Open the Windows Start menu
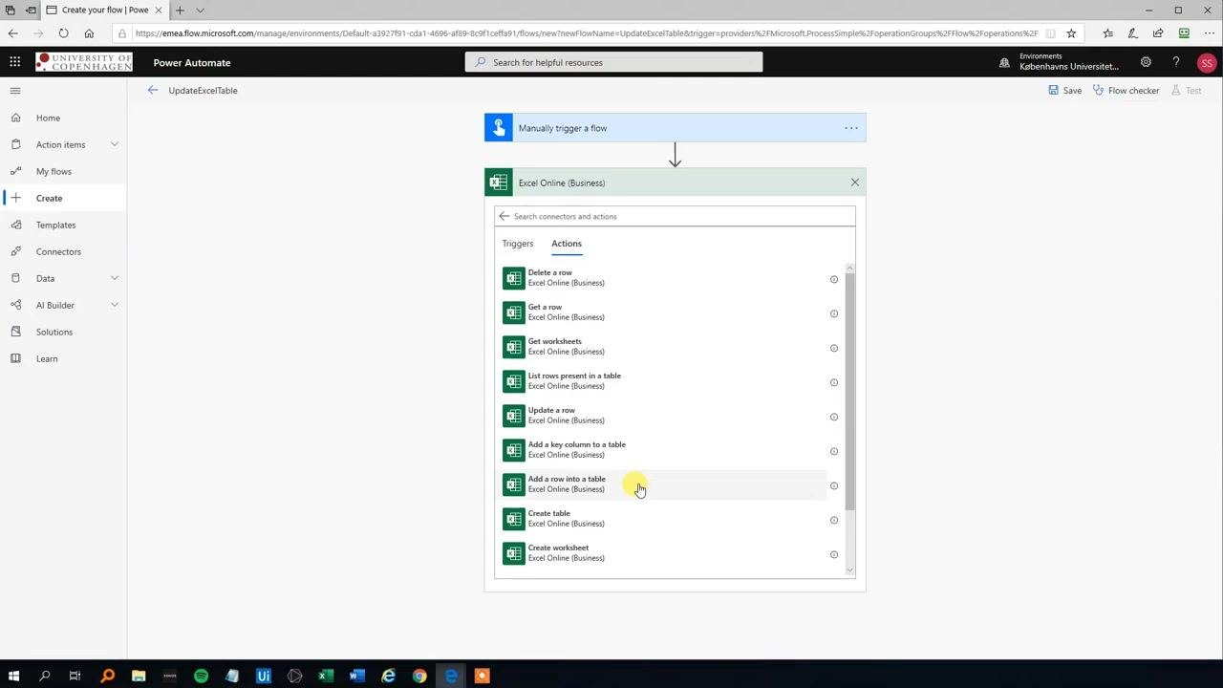This screenshot has width=1223, height=688. click(x=13, y=676)
